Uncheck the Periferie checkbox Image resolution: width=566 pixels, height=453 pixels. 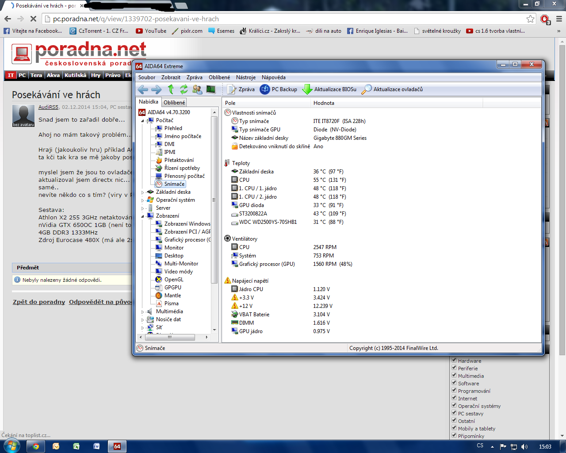[454, 368]
